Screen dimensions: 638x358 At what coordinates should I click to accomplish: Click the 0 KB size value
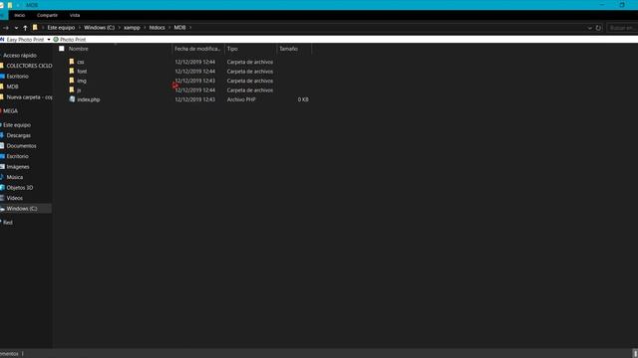pos(303,99)
